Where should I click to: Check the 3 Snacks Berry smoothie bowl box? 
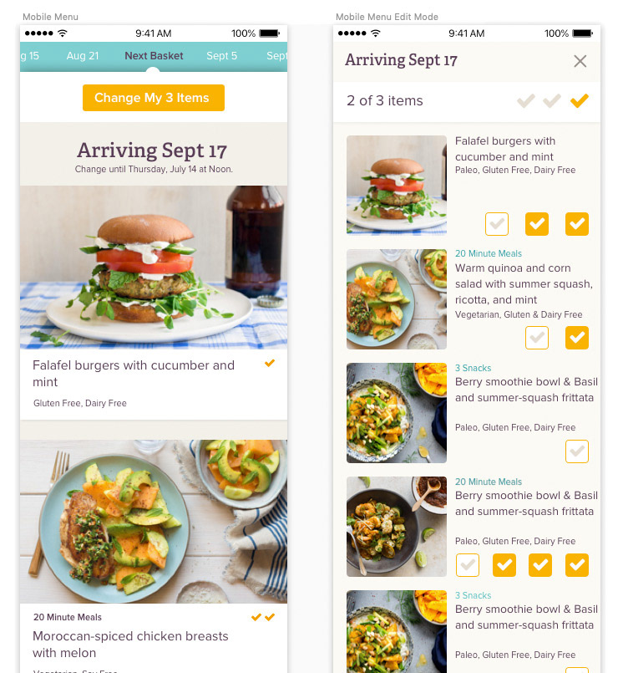[x=577, y=451]
